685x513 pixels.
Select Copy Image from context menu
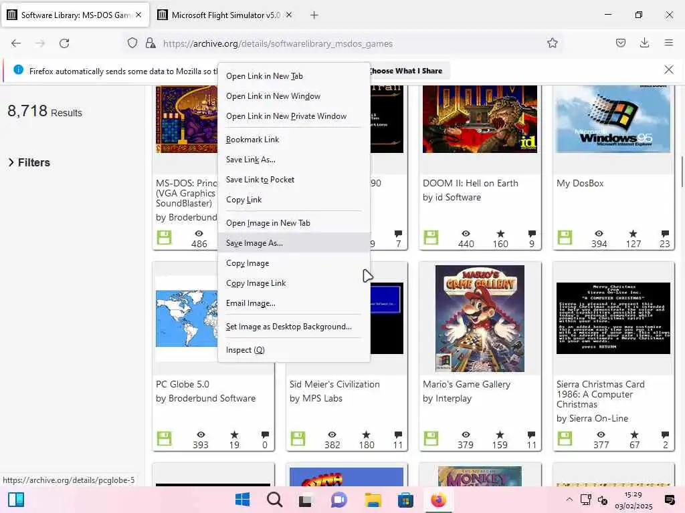click(294, 263)
